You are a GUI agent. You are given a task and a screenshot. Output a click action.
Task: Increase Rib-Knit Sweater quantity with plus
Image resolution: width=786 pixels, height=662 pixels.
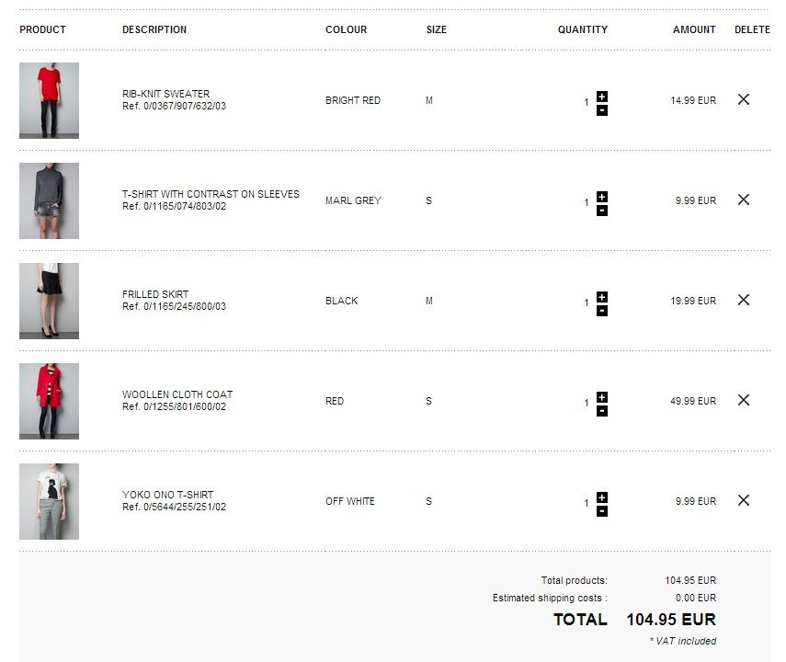(x=602, y=97)
